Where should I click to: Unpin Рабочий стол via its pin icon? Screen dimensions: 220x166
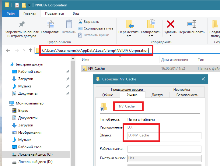pyautogui.click(x=68, y=72)
